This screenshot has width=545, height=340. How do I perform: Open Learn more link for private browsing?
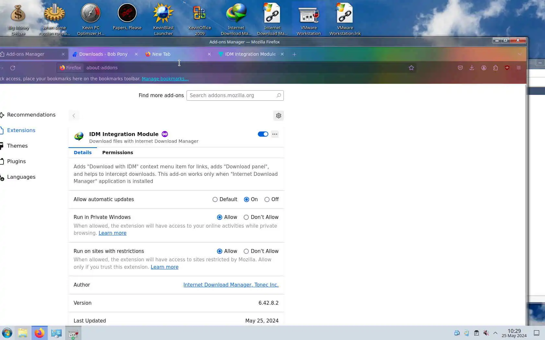pos(113,233)
